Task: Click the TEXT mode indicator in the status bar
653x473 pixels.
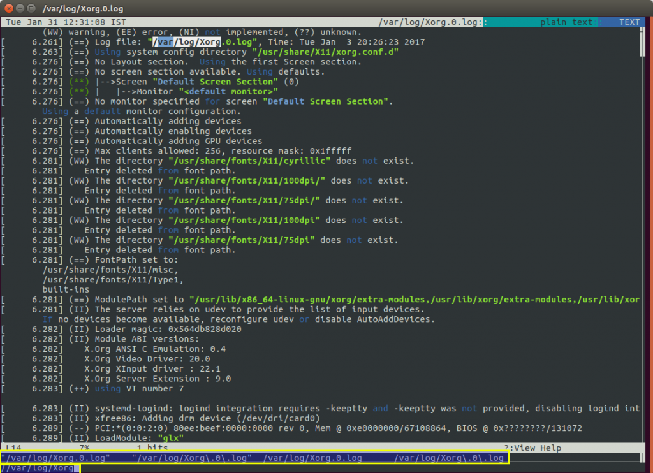Action: [630, 21]
